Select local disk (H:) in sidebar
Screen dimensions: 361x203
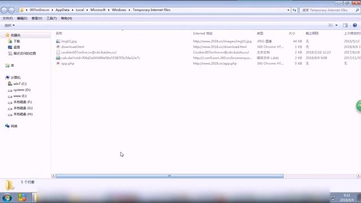coord(23,114)
